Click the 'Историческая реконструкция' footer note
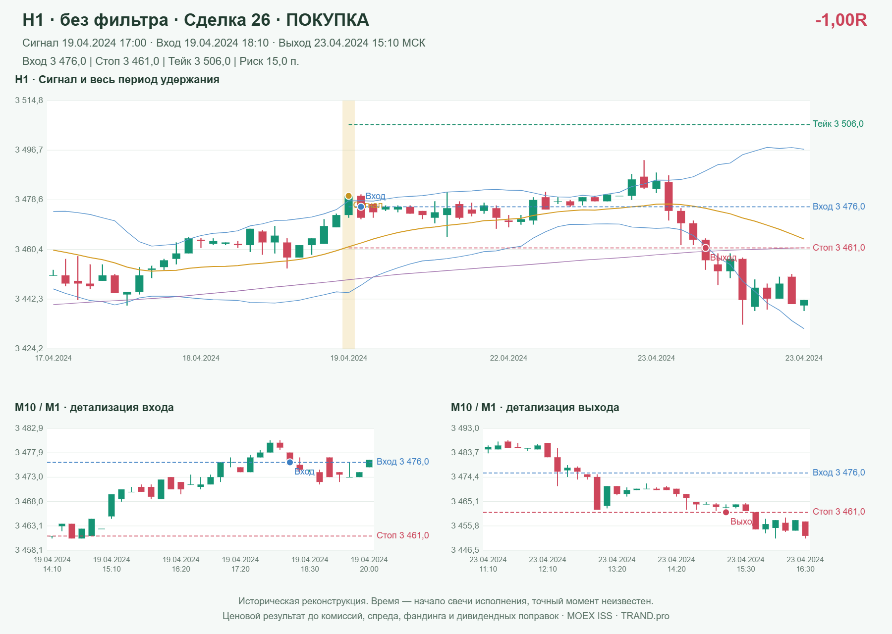This screenshot has height=634, width=892. [446, 601]
